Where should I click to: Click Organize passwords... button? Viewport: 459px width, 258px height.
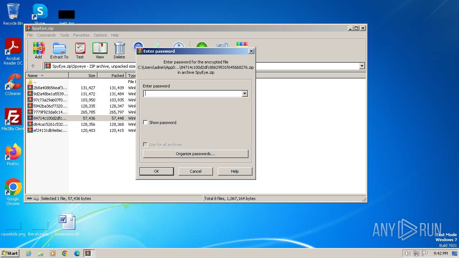[x=195, y=154]
